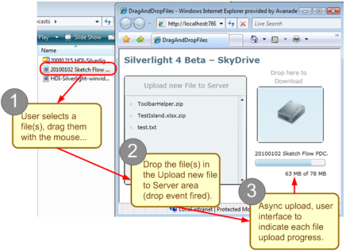346x252 pixels.
Task: Select the 20100102 Sketch Flow file
Action: (x=78, y=69)
